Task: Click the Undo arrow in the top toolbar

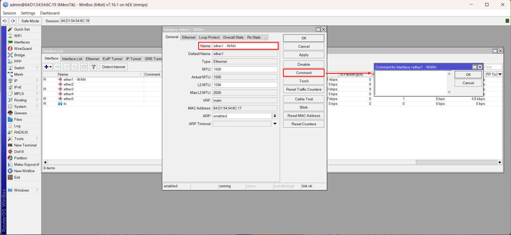Action: click(4, 21)
